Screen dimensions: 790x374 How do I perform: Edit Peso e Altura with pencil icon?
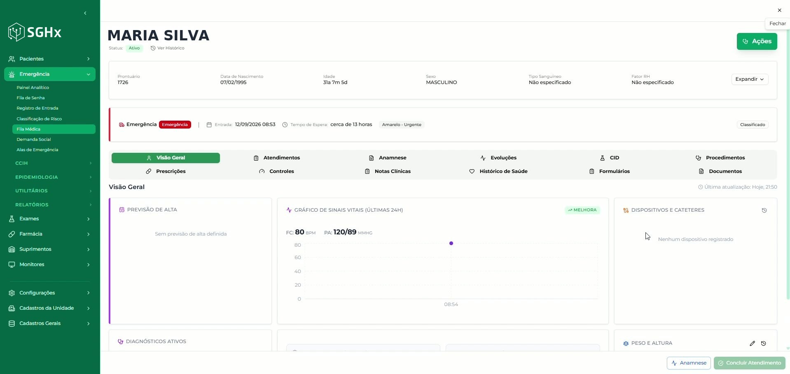click(752, 344)
